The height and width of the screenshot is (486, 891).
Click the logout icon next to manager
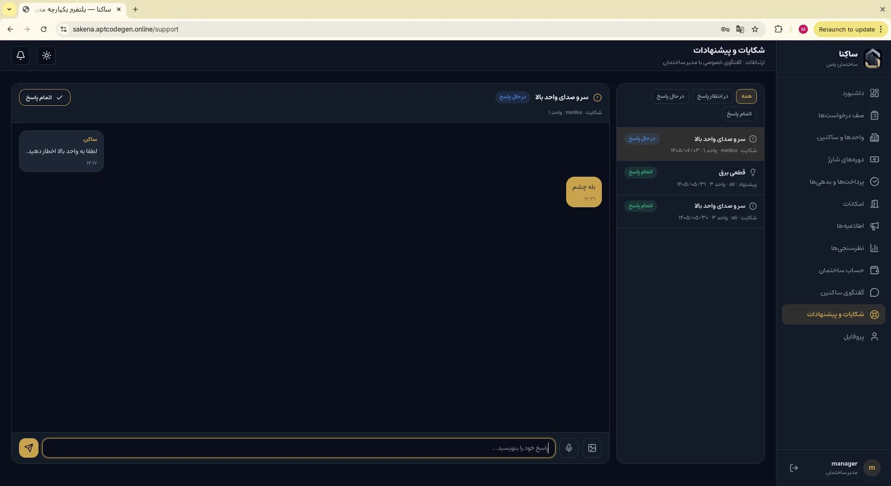[x=794, y=468]
